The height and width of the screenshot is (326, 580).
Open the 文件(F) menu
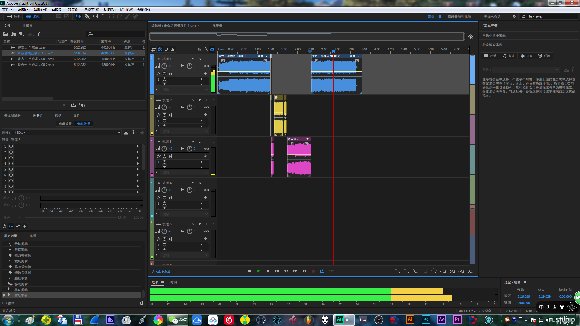click(x=8, y=10)
